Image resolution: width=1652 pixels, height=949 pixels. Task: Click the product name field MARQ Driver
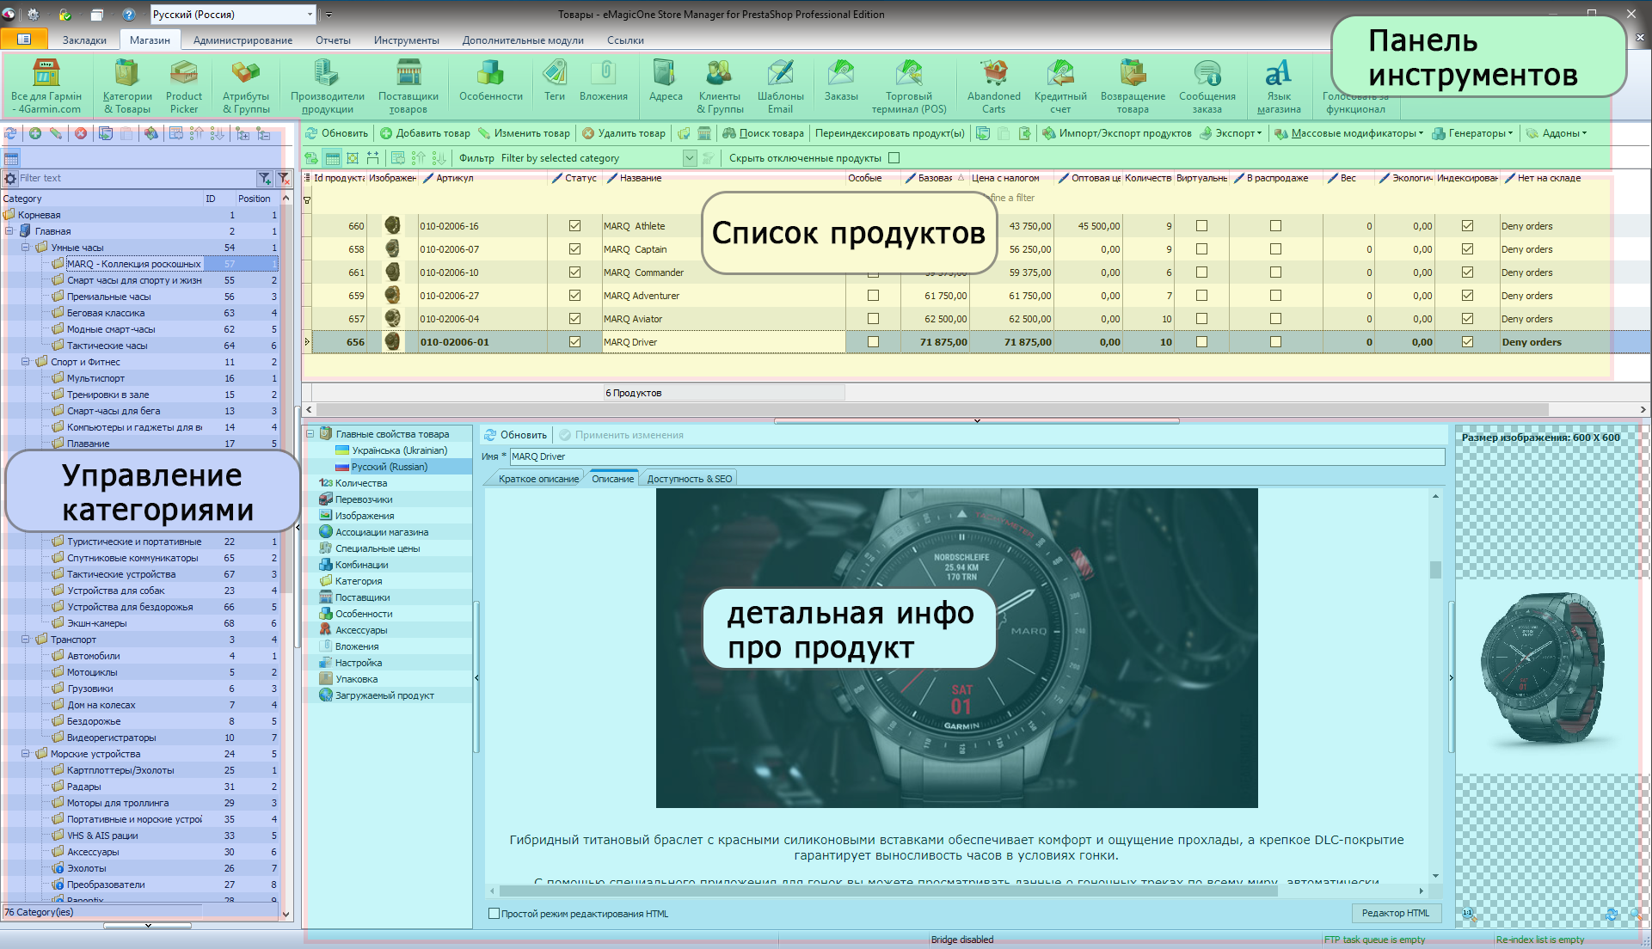pyautogui.click(x=977, y=456)
